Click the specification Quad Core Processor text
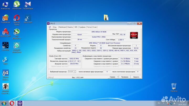This screenshot has width=189, height=106. click(x=105, y=43)
